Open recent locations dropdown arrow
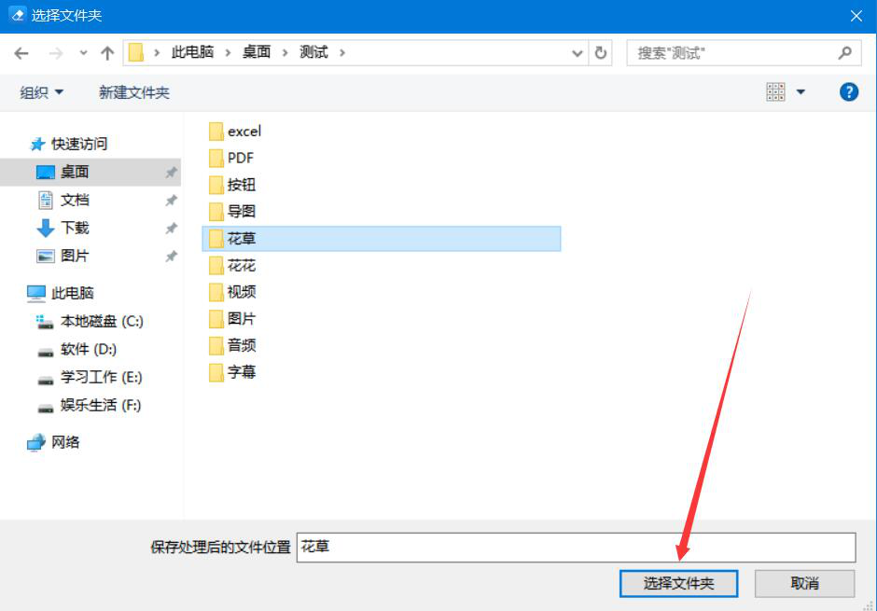 click(x=83, y=53)
